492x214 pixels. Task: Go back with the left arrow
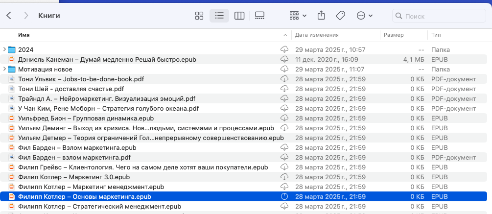tap(9, 15)
